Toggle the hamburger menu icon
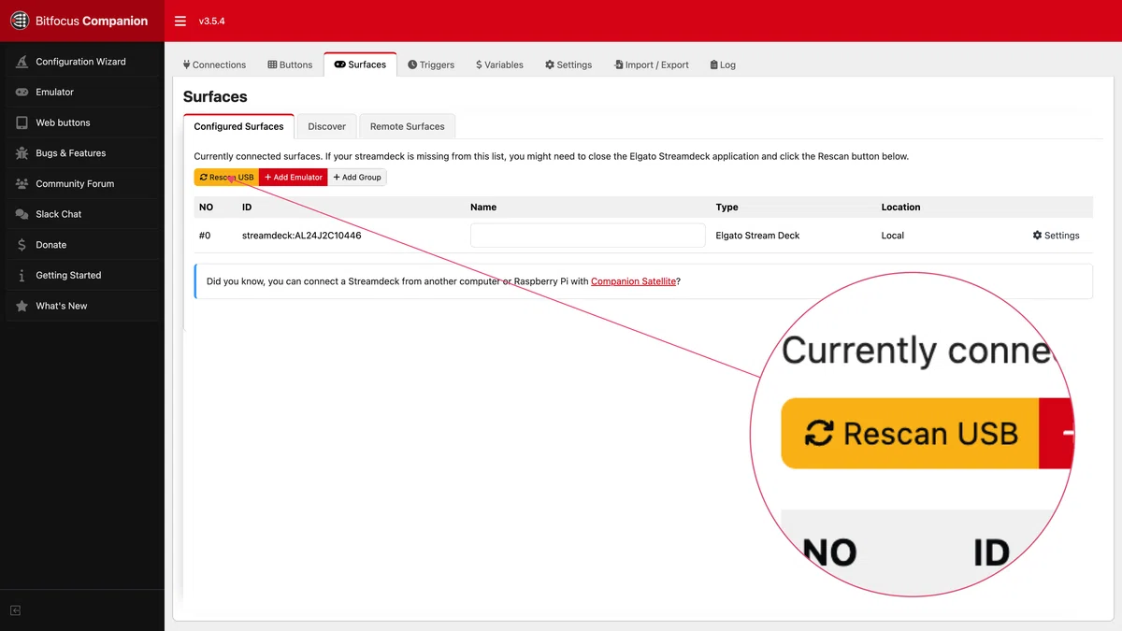The height and width of the screenshot is (631, 1122). tap(180, 22)
